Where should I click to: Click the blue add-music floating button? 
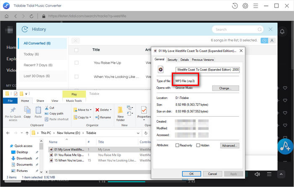click(x=285, y=146)
